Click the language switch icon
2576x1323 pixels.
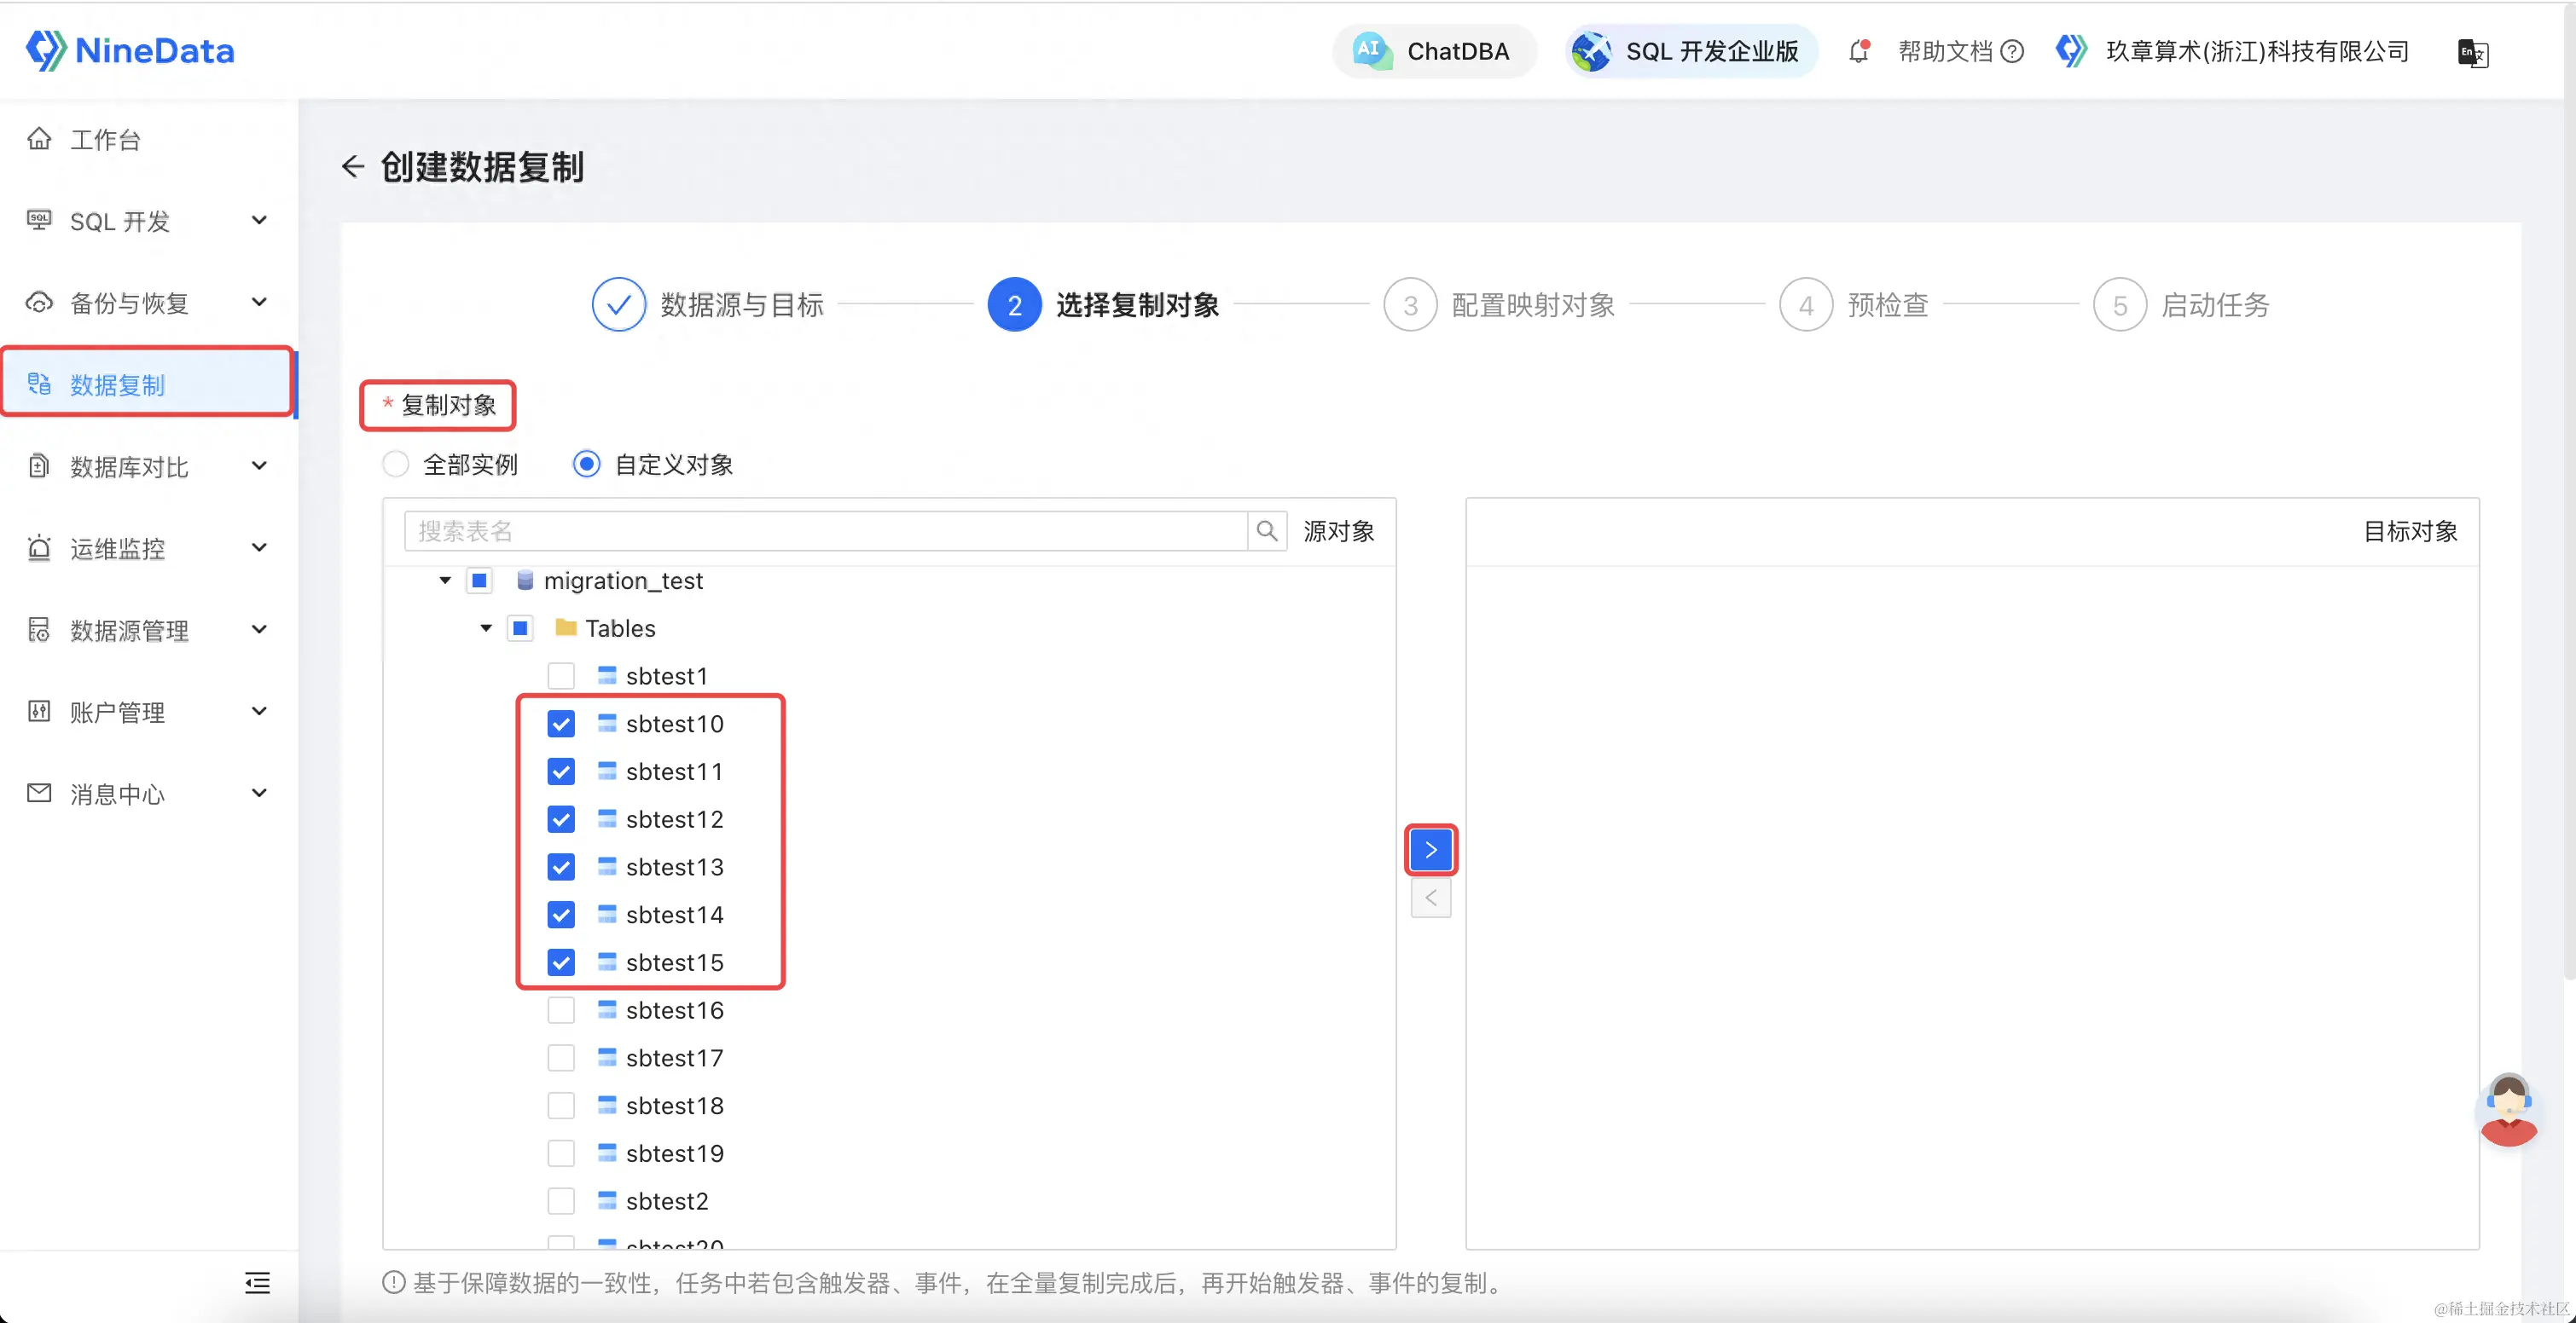coord(2472,52)
